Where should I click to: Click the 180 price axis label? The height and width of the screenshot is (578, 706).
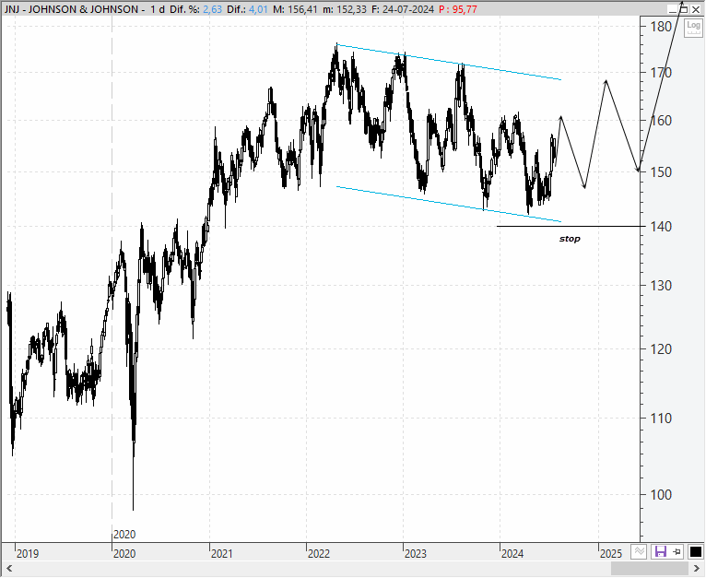click(661, 27)
